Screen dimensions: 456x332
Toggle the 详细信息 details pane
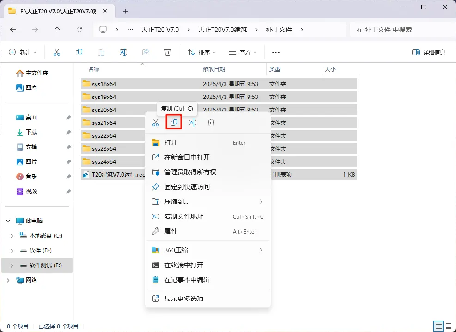coord(429,52)
